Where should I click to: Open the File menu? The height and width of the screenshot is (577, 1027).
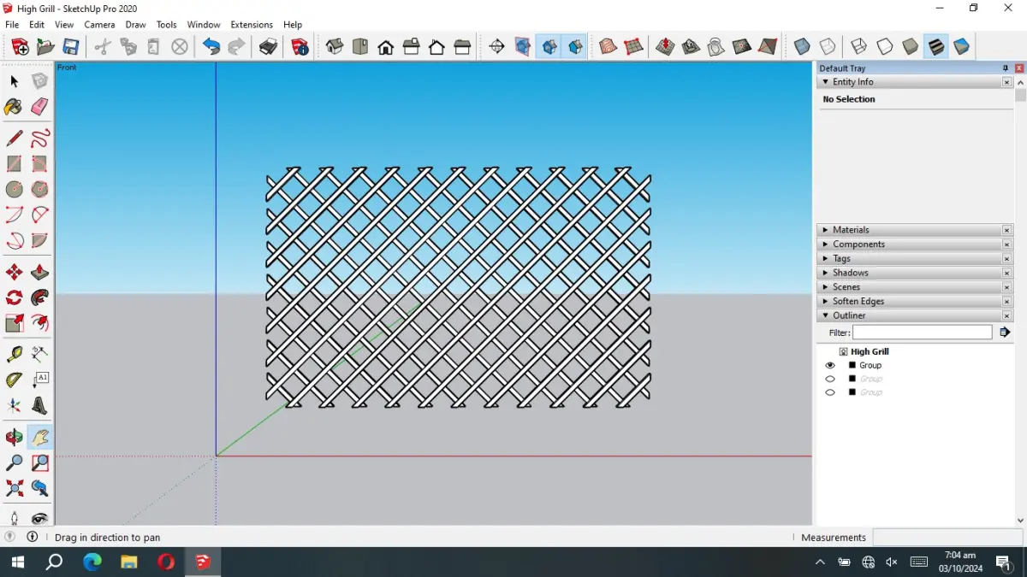12,25
